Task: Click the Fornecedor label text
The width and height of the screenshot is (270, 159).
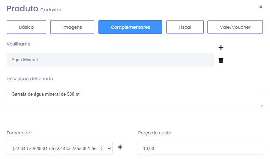Action: tap(19, 133)
